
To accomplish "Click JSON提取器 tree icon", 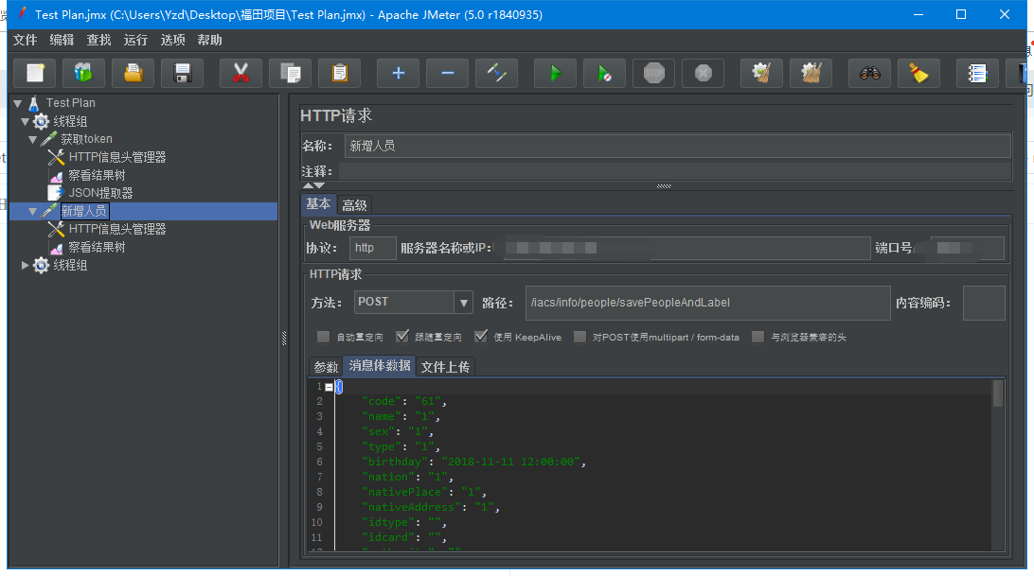I will click(x=56, y=193).
